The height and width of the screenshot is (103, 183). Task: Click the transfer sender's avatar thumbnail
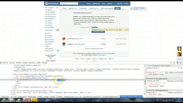click(64, 44)
